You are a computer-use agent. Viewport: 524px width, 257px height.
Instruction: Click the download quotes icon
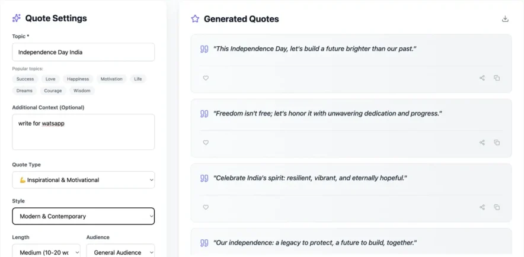coord(505,19)
